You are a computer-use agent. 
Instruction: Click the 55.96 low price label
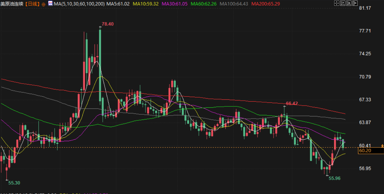pos(334,178)
